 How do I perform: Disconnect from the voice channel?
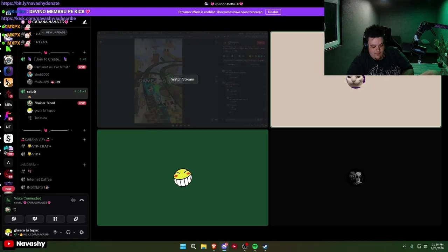[82, 200]
